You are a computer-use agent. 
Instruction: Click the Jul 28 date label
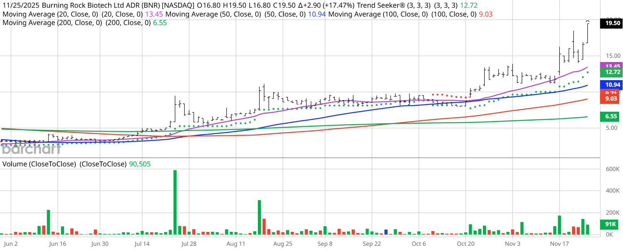pyautogui.click(x=189, y=244)
